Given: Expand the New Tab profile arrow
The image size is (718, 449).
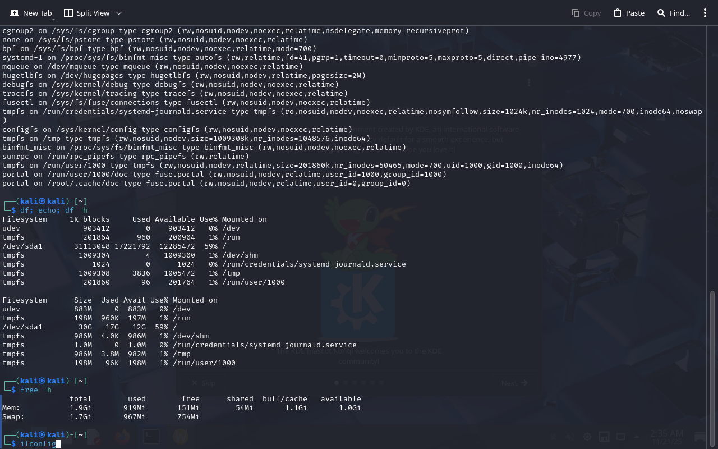Looking at the screenshot, I should pyautogui.click(x=53, y=19).
